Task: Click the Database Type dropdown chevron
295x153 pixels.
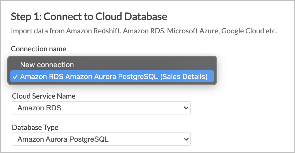Action: (x=186, y=139)
